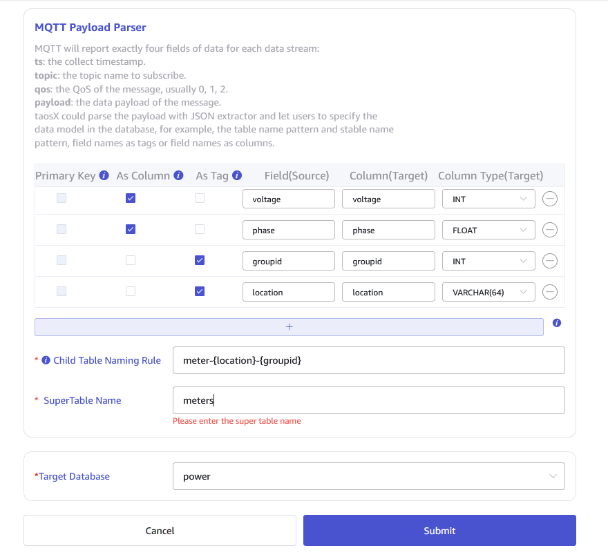Remove the groupid field row
Viewport: 608px width, 559px height.
pyautogui.click(x=550, y=260)
